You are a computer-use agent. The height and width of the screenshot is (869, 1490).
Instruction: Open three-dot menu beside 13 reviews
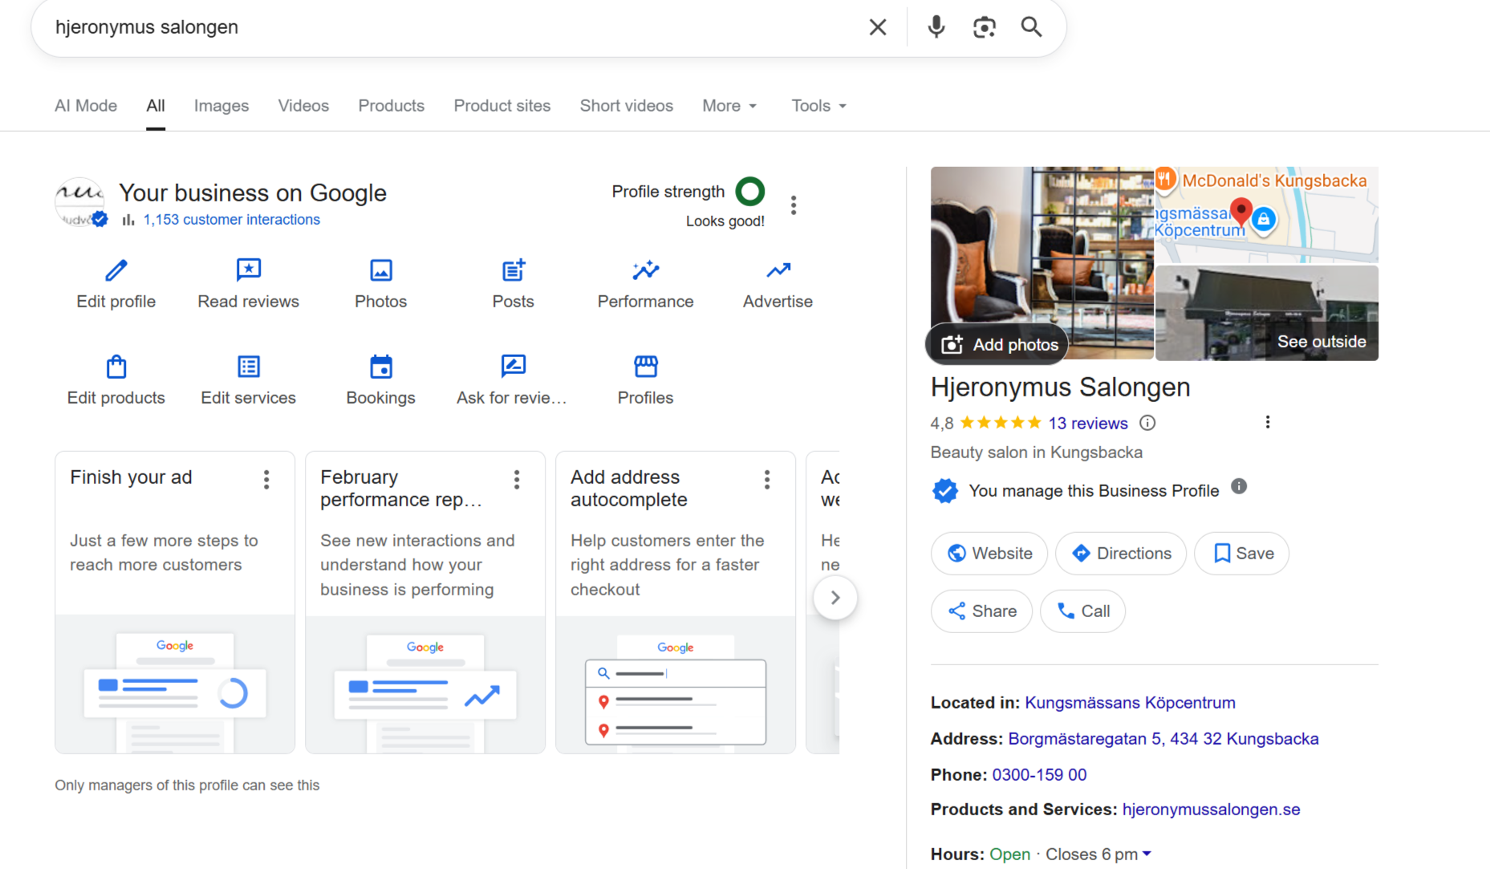1268,422
